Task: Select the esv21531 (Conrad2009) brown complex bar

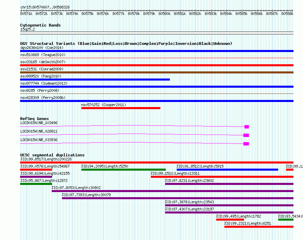Action: pos(157,72)
